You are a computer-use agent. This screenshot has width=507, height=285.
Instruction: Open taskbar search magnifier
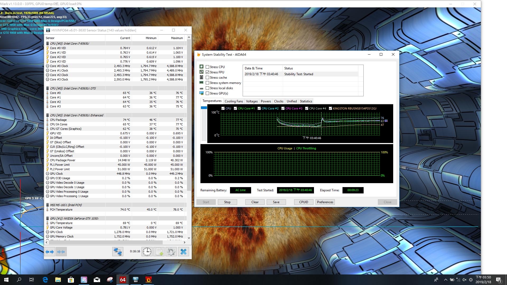point(19,280)
